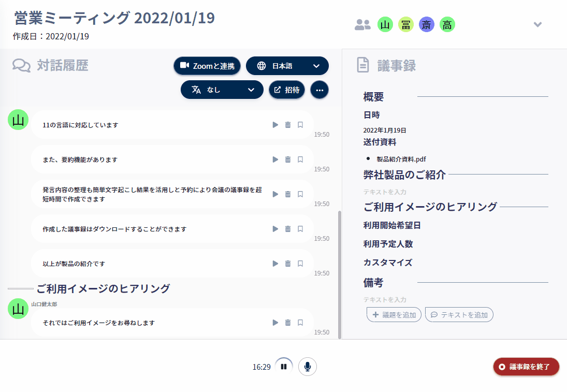
Task: Pause the recording timer
Action: (x=283, y=366)
